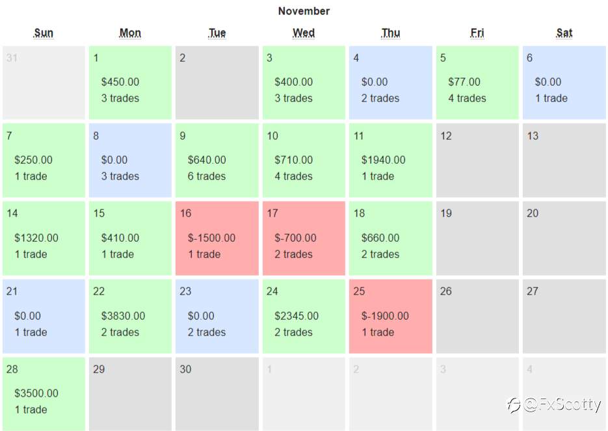This screenshot has width=608, height=431.
Task: Select November 11 cell with $1940.00
Action: 390,161
